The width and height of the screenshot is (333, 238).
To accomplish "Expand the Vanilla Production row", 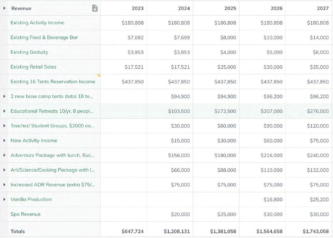I will pyautogui.click(x=5, y=199).
